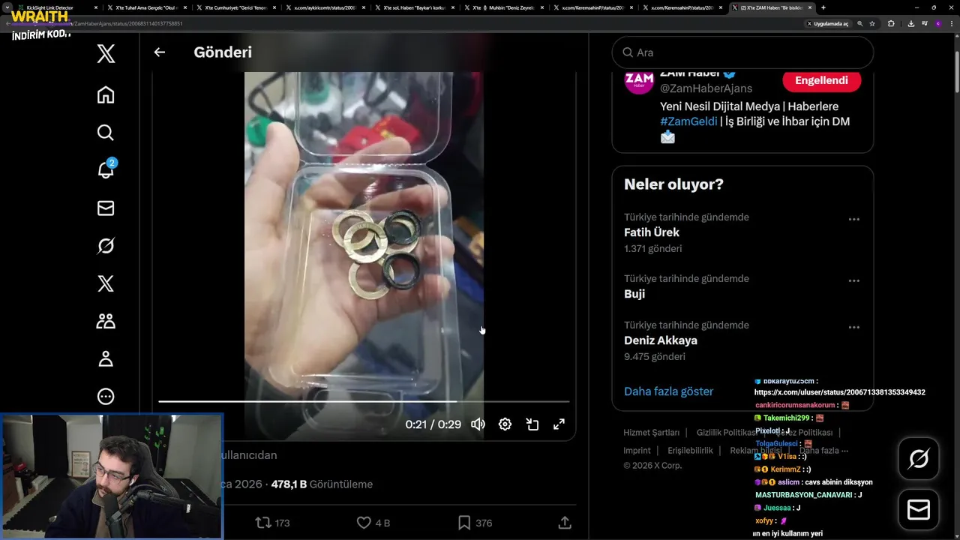Open a new browser tab

823,7
